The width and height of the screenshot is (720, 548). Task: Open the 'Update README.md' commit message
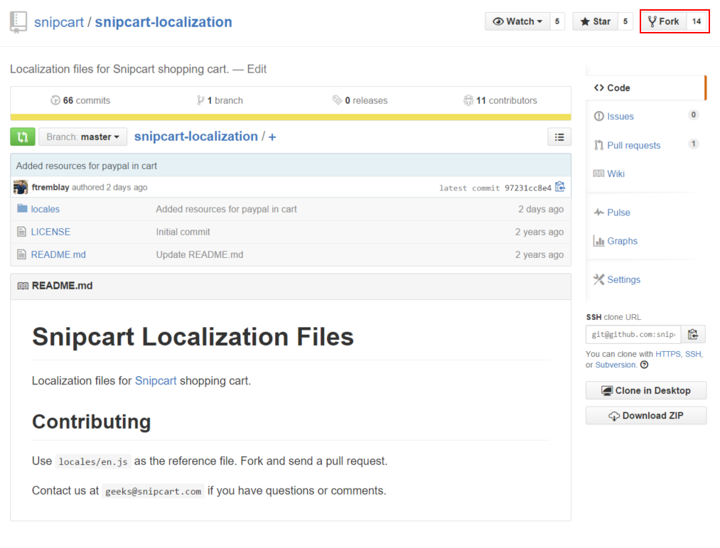(x=200, y=254)
